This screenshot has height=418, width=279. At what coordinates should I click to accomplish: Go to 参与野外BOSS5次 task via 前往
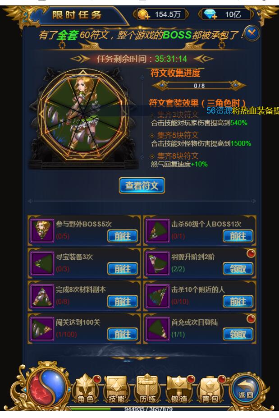(x=123, y=236)
